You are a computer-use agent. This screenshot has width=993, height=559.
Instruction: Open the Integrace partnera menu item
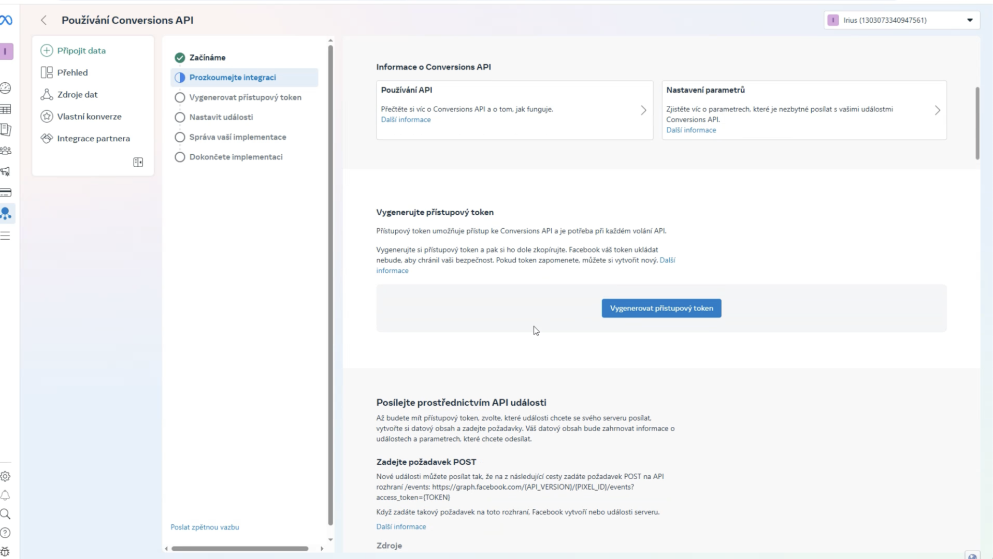point(93,138)
